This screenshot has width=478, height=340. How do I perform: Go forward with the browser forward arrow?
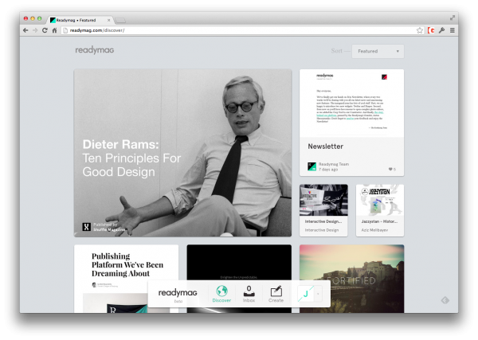click(x=35, y=30)
